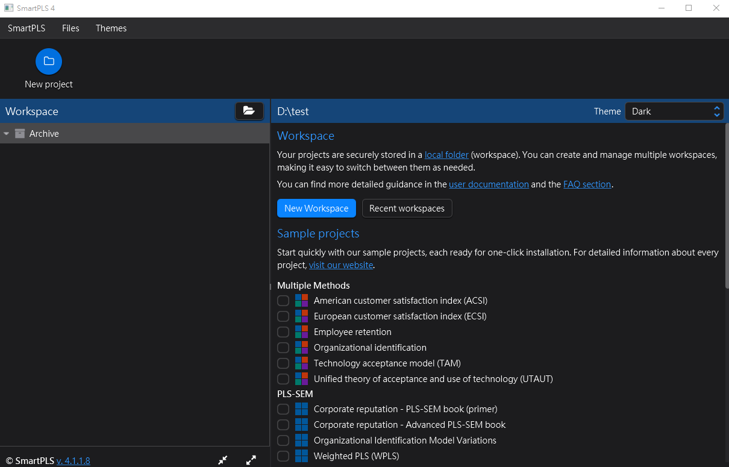Click the Multiple Methods section heading
The width and height of the screenshot is (729, 467).
pos(313,286)
